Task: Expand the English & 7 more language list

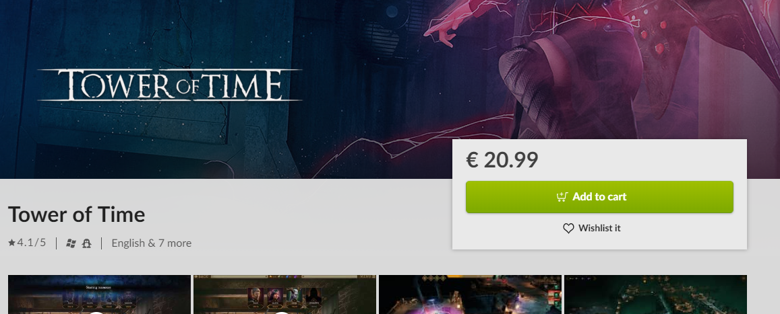Action: pos(151,243)
